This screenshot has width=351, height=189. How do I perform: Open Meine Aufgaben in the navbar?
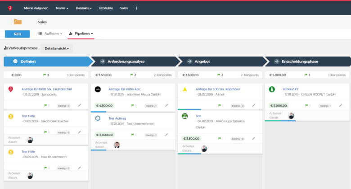35,8
